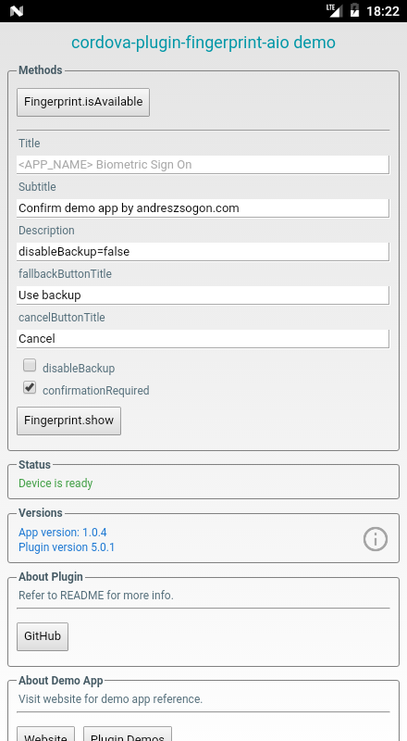Screen dimensions: 407x741
Task: Run the Fingerprint.isAvailable method
Action: click(83, 102)
